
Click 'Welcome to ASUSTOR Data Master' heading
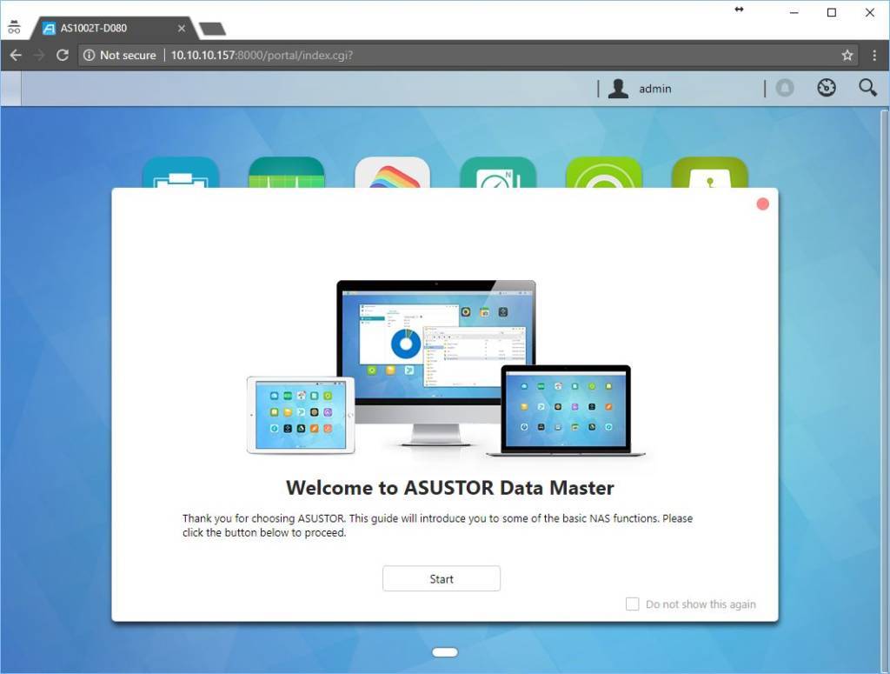449,488
